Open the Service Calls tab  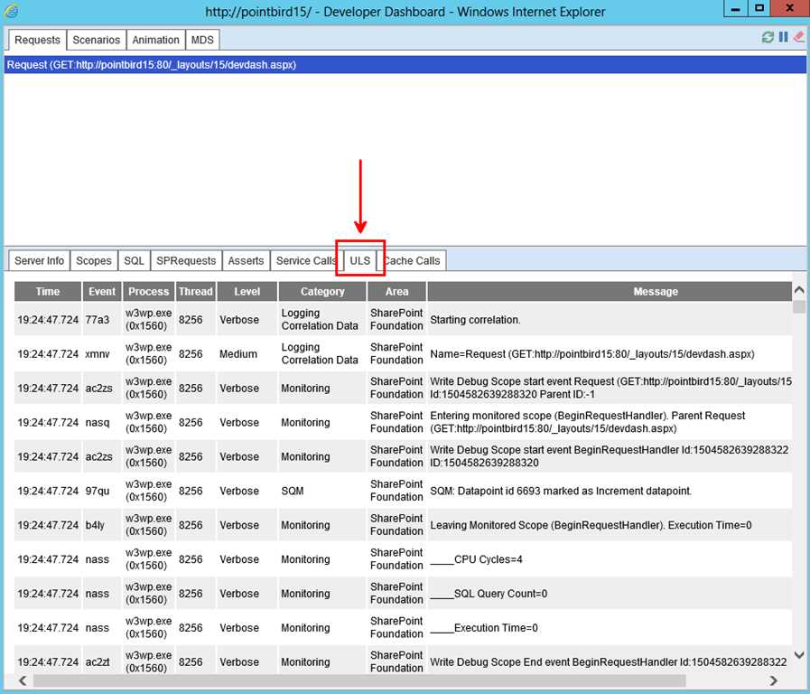pyautogui.click(x=306, y=260)
